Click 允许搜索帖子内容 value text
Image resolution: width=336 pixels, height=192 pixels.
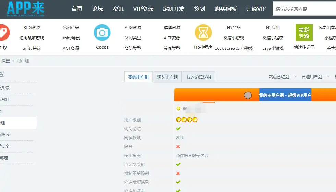coord(192,156)
